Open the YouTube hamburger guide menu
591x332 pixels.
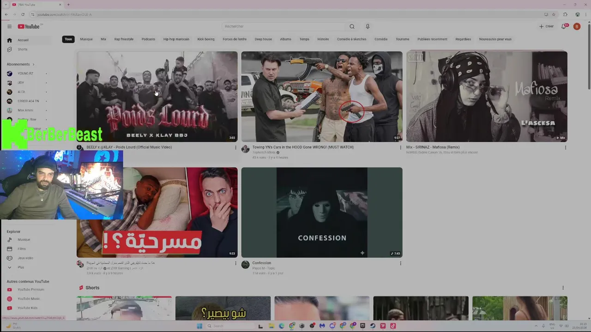coord(9,26)
